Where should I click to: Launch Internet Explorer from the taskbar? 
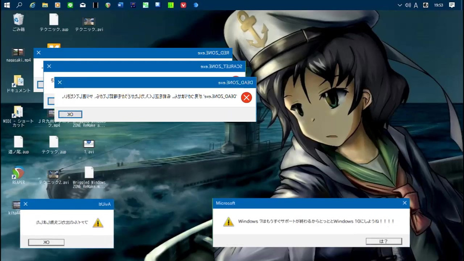point(32,5)
